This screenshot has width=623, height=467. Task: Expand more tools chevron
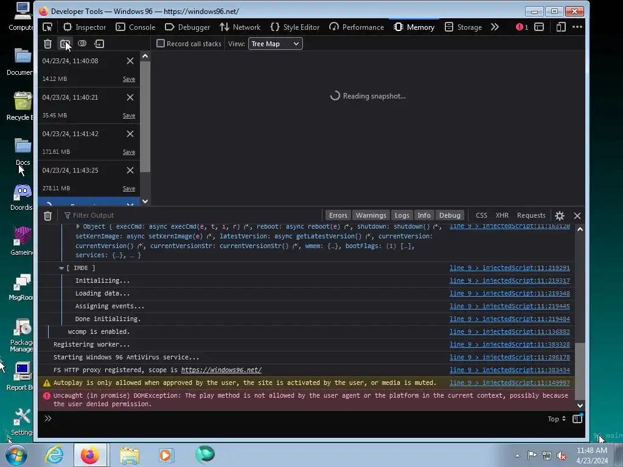tap(495, 27)
